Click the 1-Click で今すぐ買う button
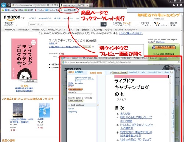This screenshot has height=142, width=184. pos(163,47)
